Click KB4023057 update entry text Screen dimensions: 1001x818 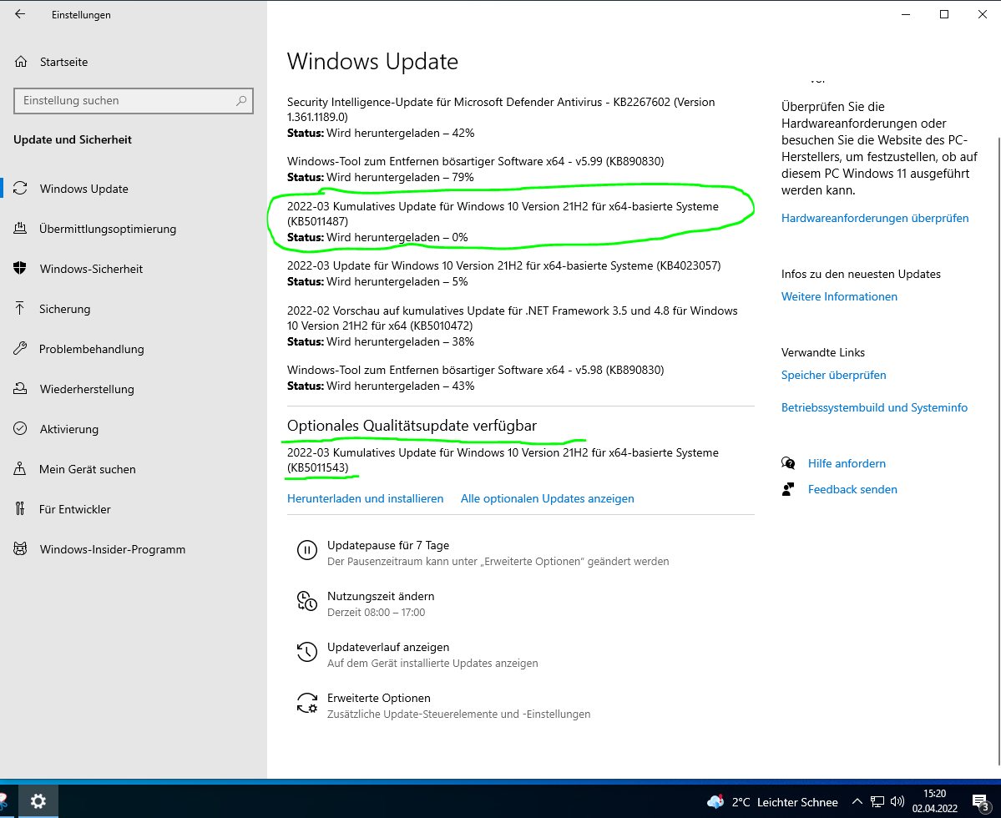pyautogui.click(x=503, y=265)
